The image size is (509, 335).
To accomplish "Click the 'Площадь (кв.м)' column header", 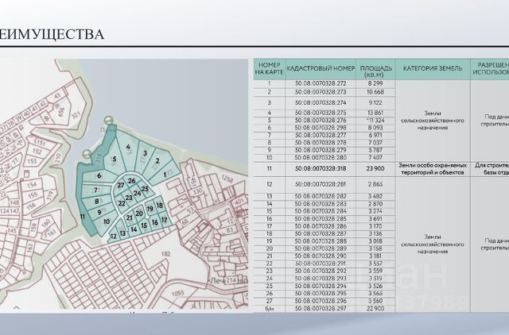I will tap(375, 69).
